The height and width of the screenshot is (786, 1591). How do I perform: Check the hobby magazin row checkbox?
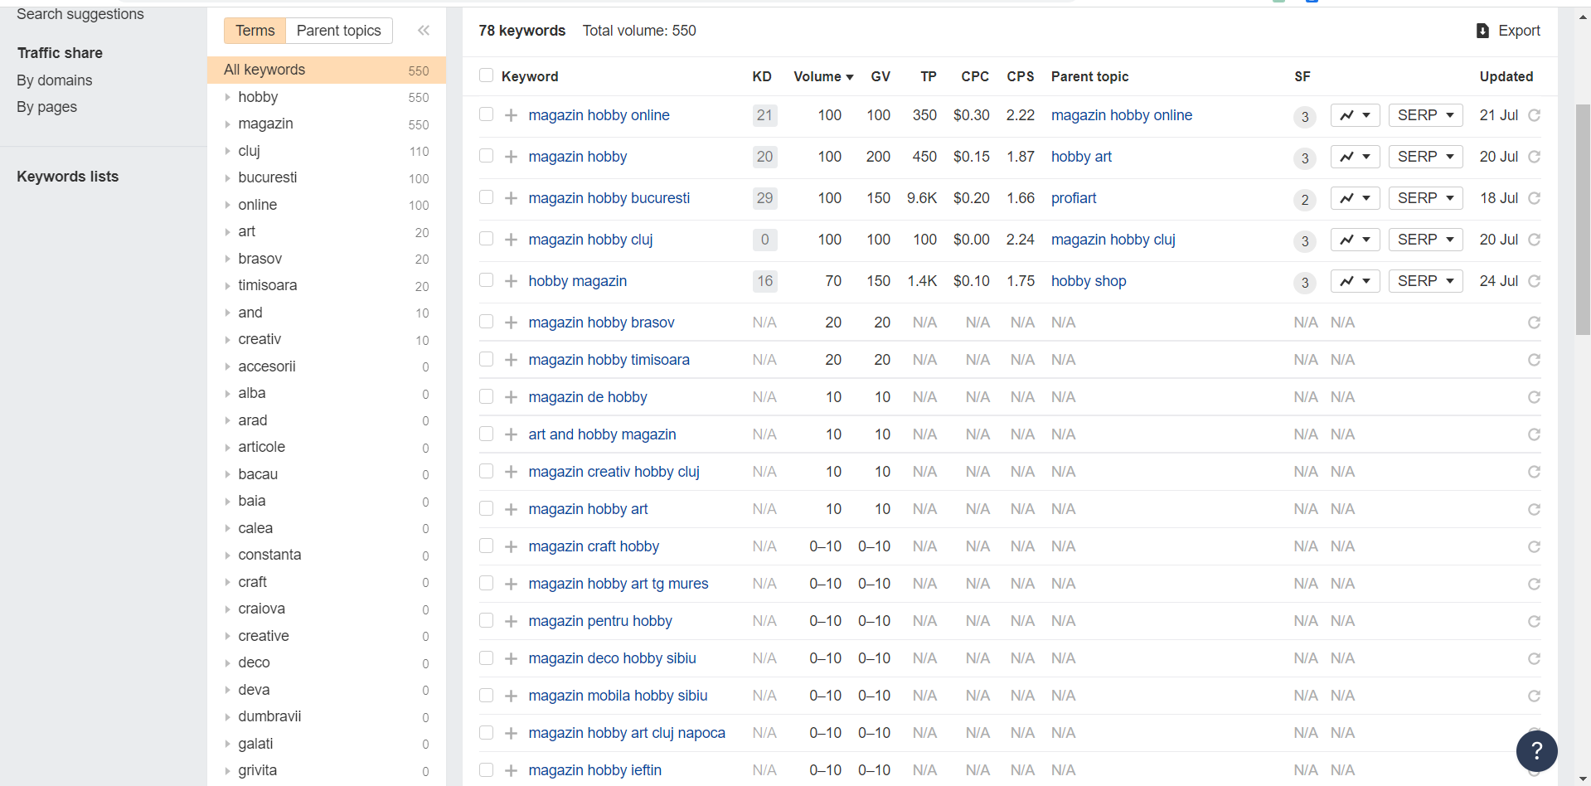pyautogui.click(x=486, y=280)
